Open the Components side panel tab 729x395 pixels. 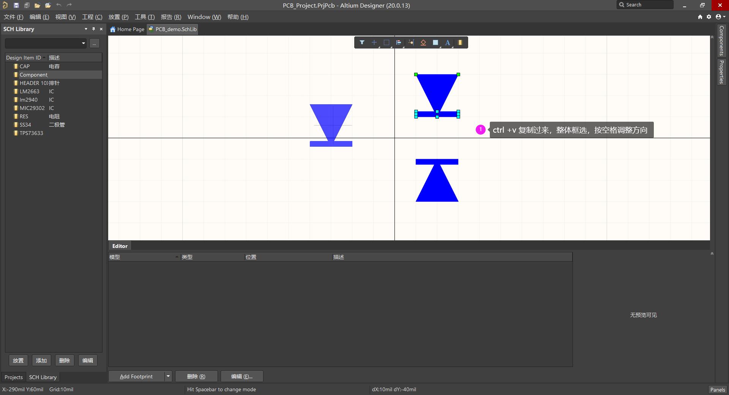(721, 41)
